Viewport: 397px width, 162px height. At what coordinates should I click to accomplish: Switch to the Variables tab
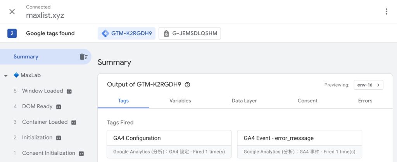coord(180,101)
